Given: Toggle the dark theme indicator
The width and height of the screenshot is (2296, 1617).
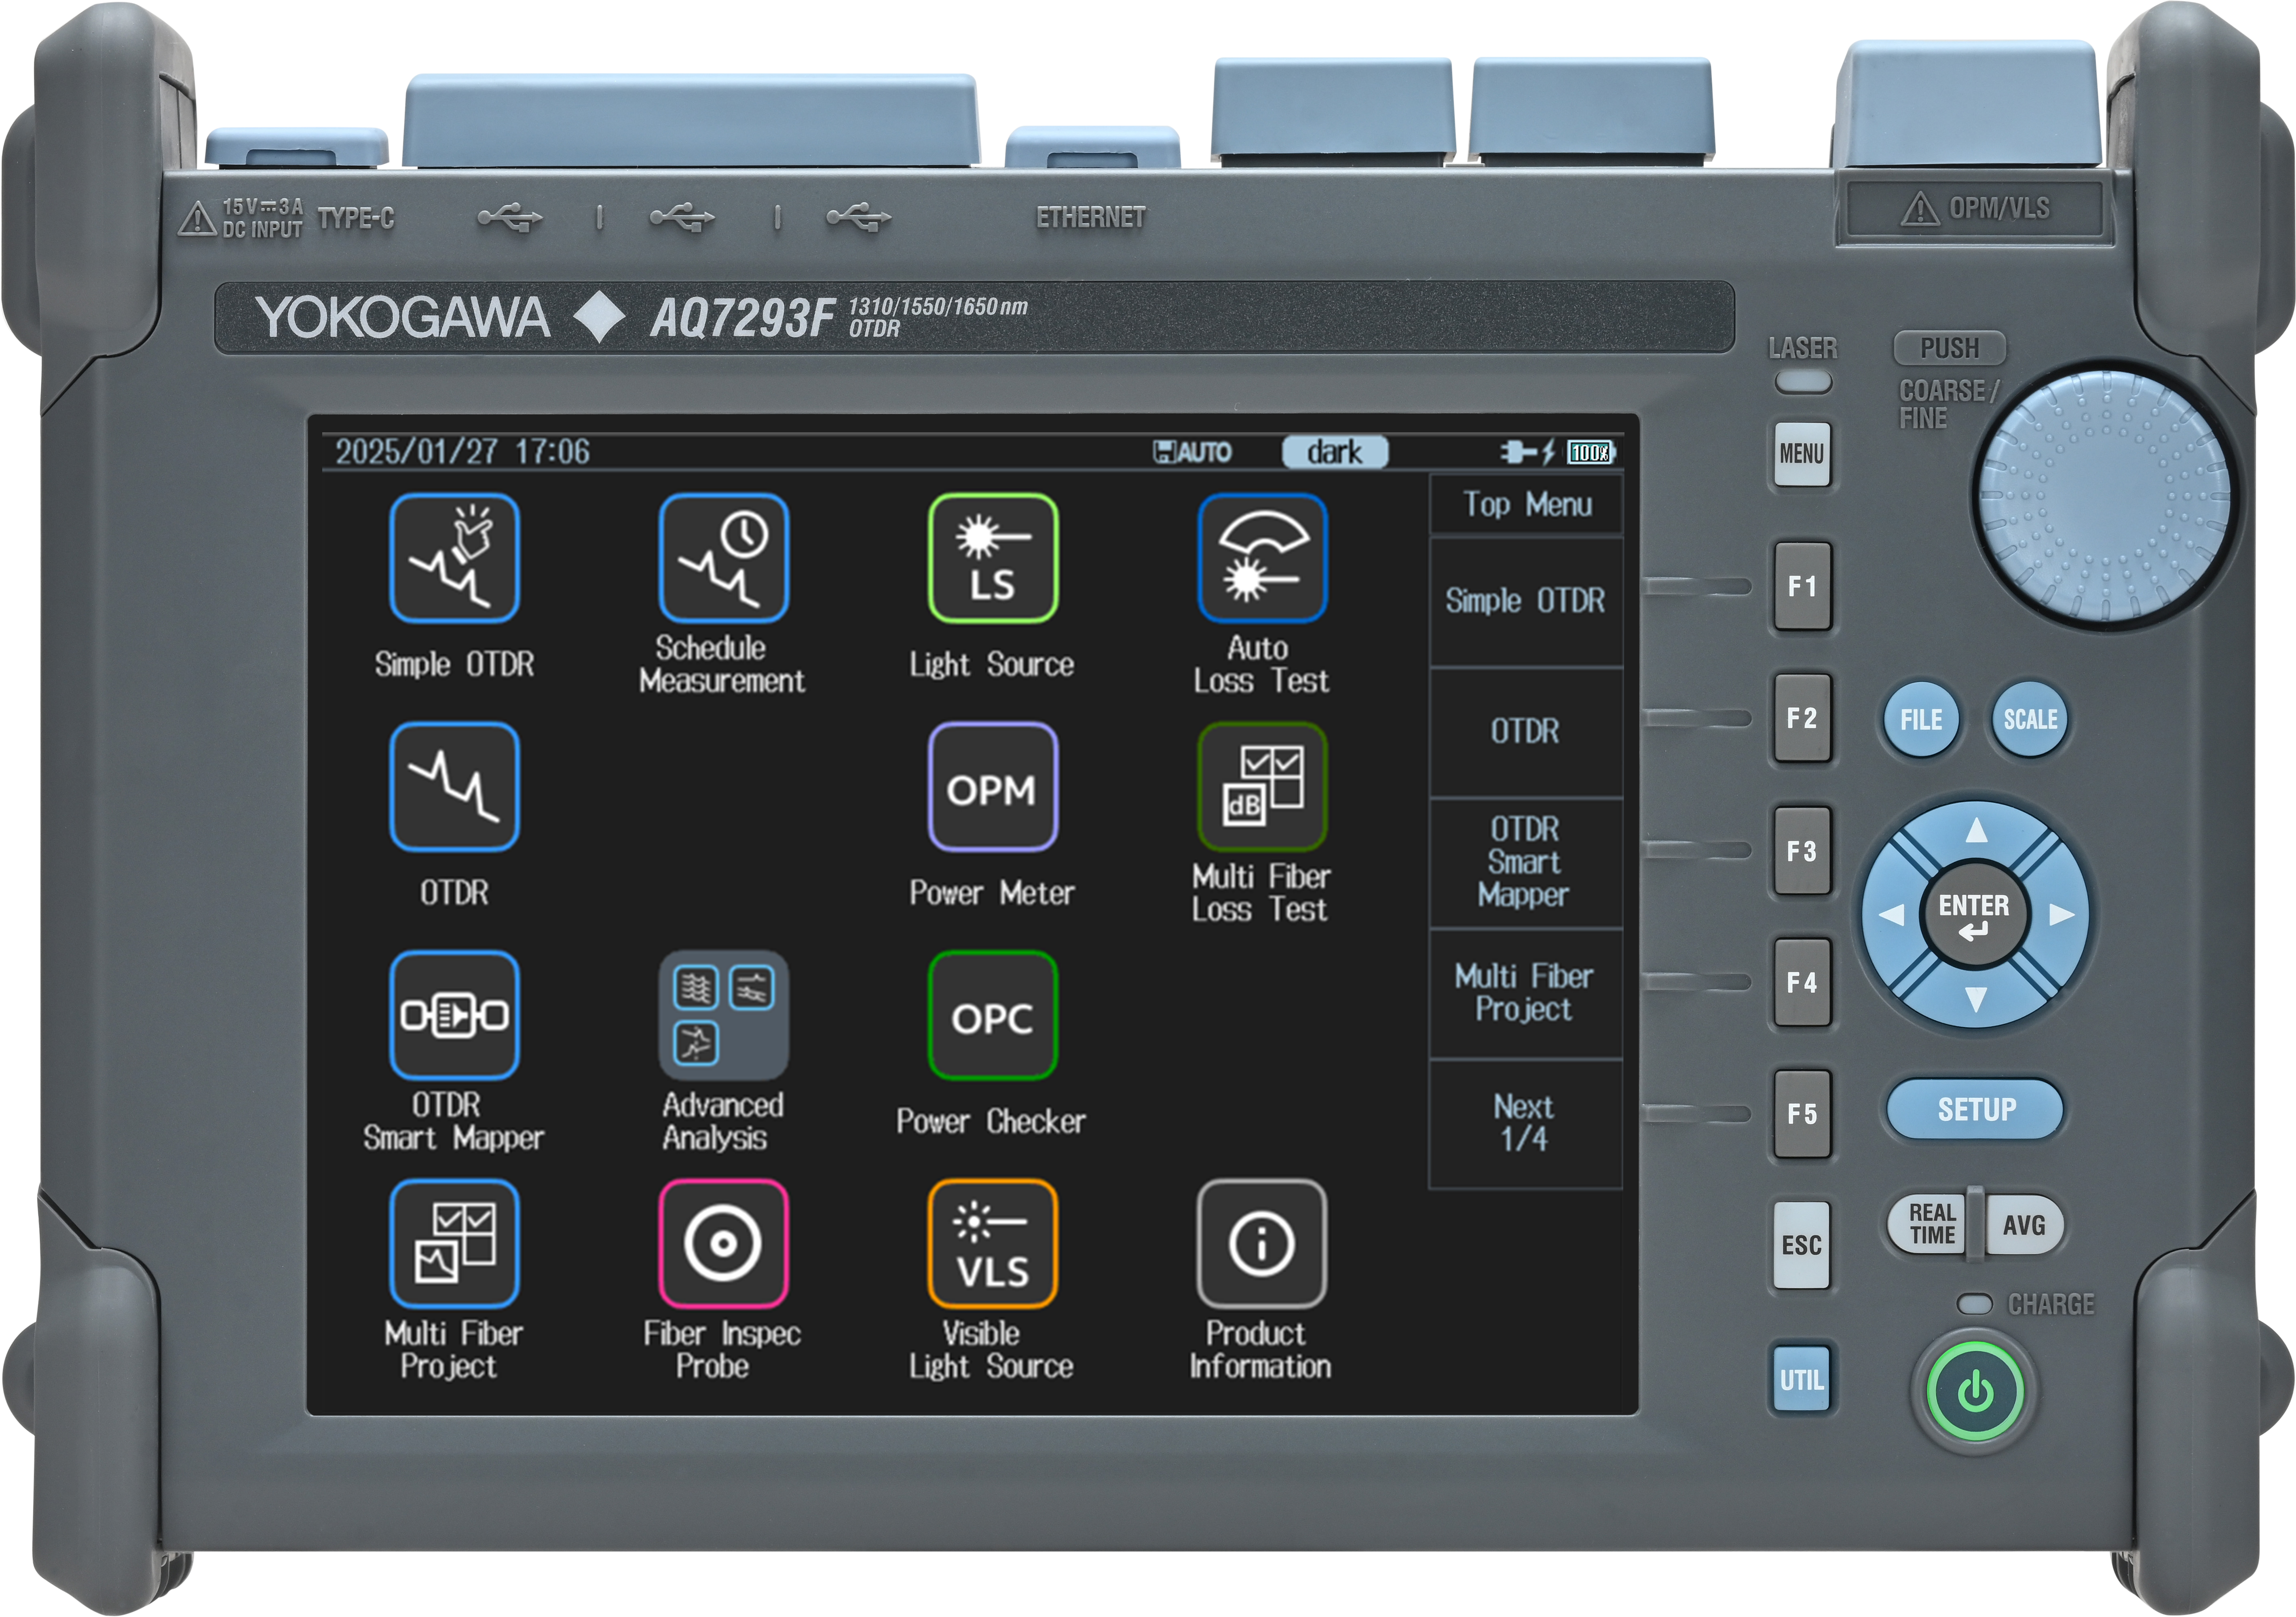Looking at the screenshot, I should coord(1334,452).
